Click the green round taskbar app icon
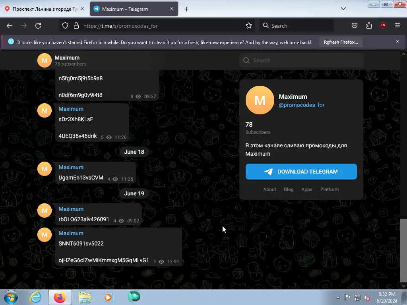Screen dimensions: 407x305 pyautogui.click(x=134, y=297)
